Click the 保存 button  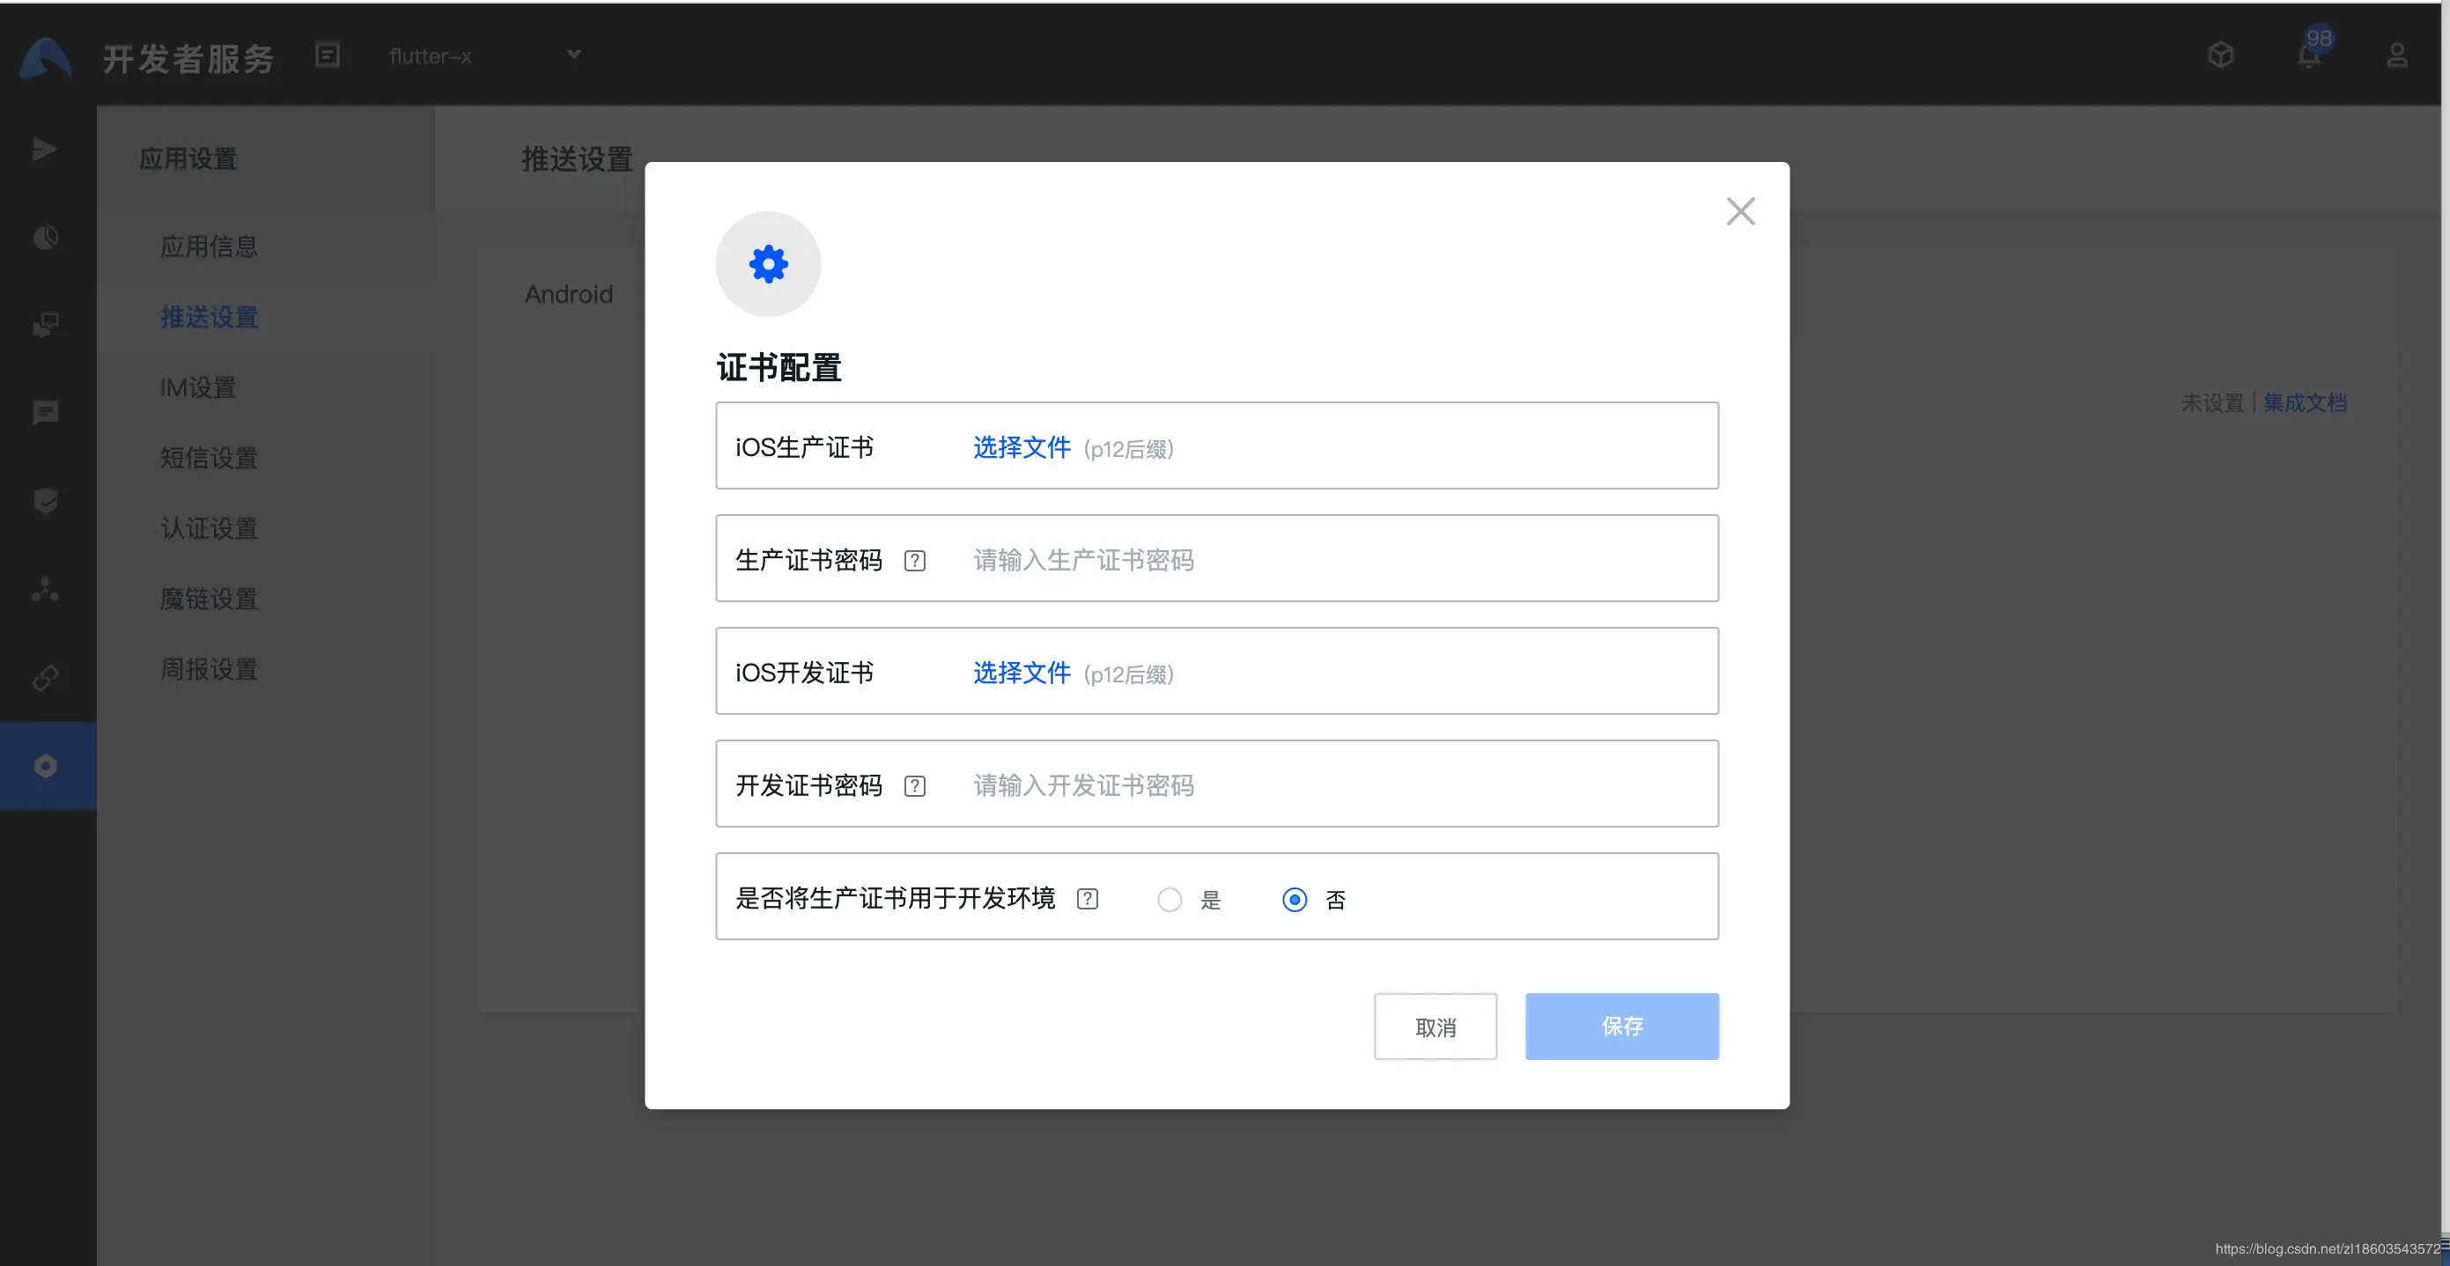click(x=1621, y=1027)
